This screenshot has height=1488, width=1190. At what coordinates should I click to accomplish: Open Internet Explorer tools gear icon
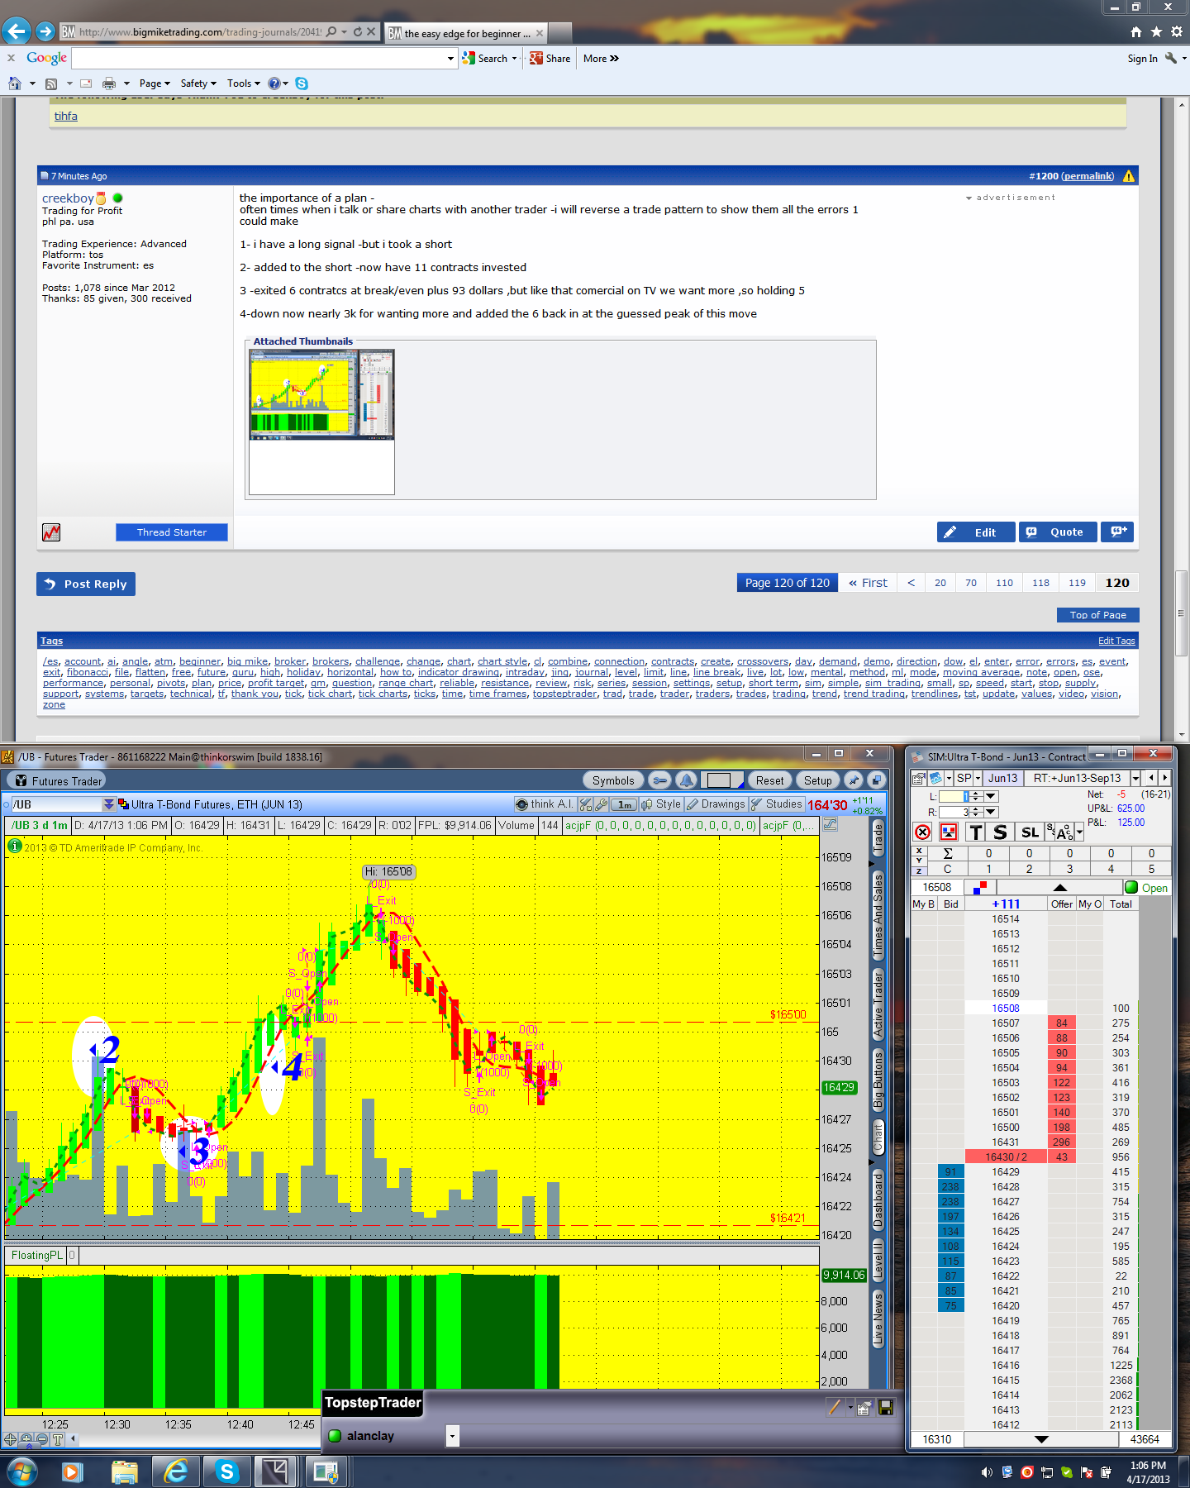[x=1176, y=32]
